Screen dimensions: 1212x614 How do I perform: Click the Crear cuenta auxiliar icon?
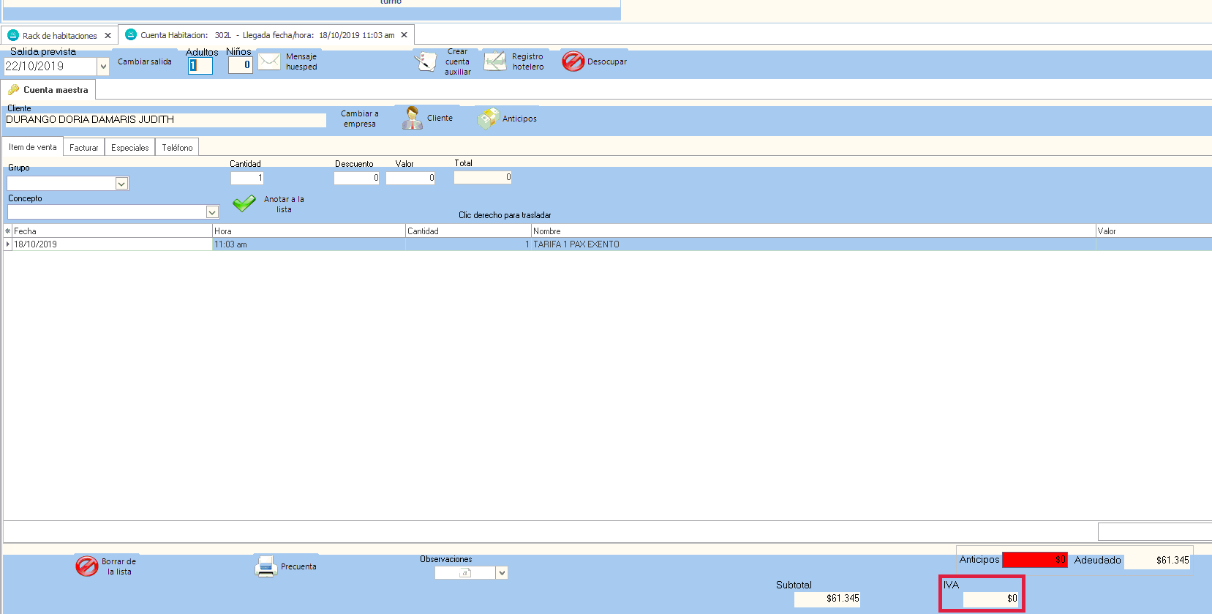[426, 61]
